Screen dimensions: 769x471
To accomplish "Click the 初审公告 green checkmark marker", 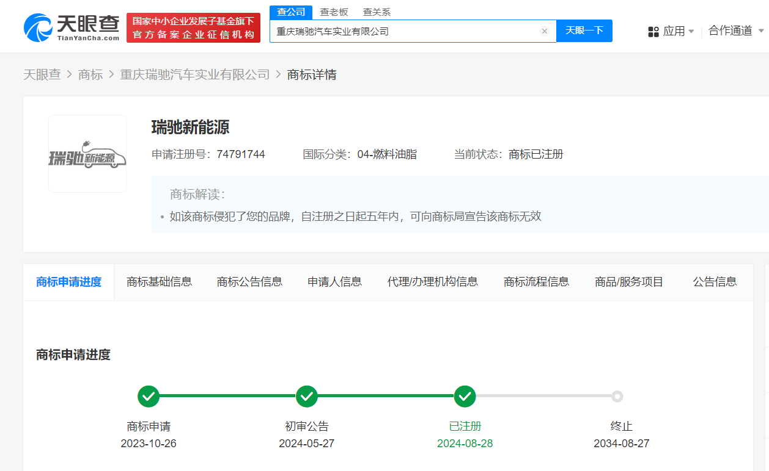I will [x=307, y=397].
